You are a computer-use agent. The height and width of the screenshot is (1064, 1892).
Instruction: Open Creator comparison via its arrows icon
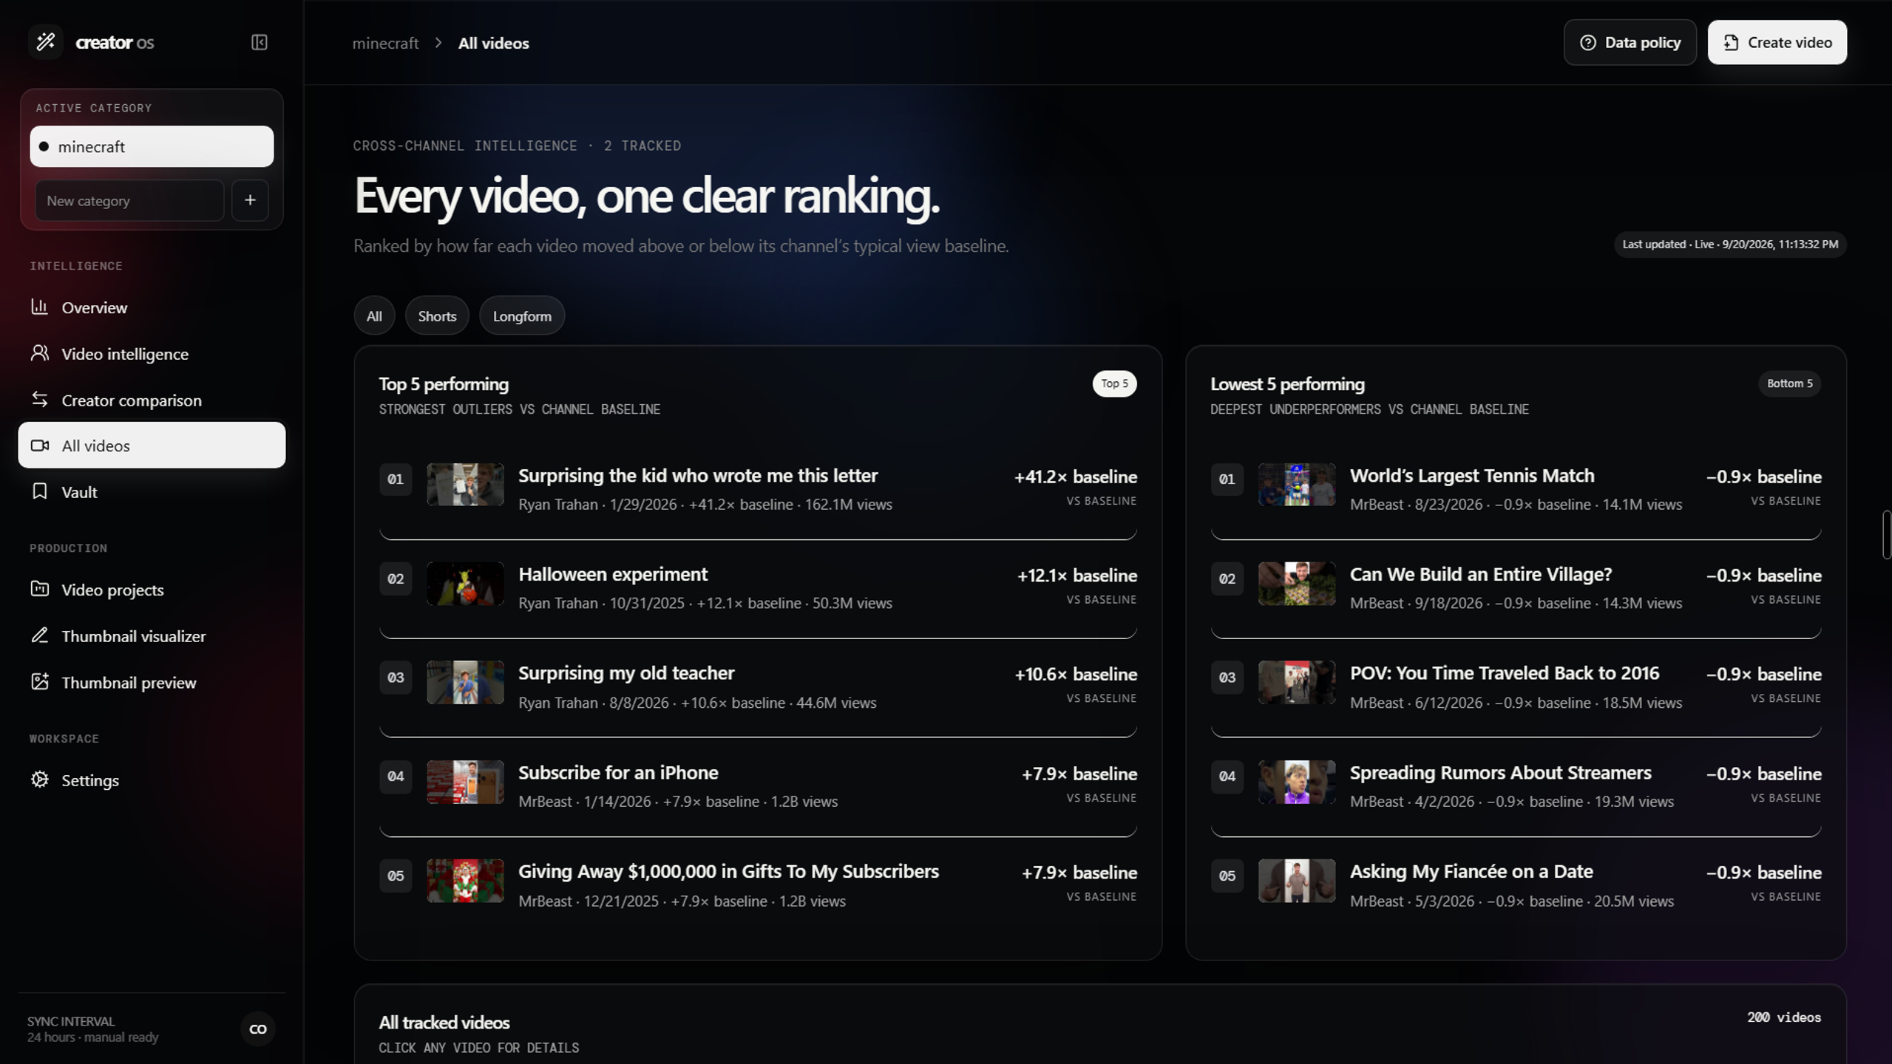tap(40, 400)
